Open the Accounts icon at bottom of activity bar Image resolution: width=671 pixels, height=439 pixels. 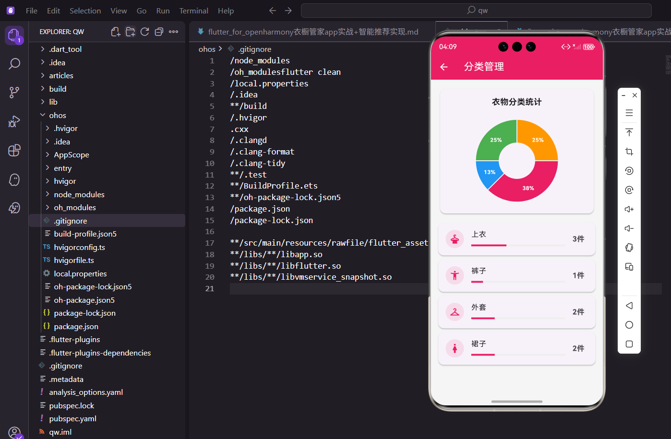pos(14,432)
